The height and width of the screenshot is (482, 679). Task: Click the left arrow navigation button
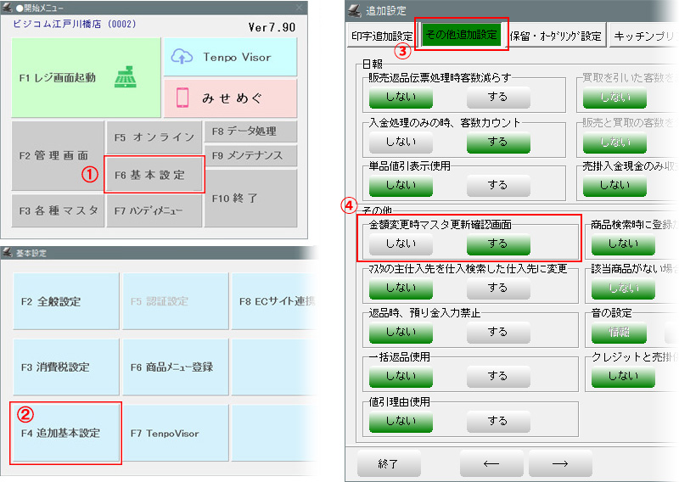pyautogui.click(x=491, y=463)
